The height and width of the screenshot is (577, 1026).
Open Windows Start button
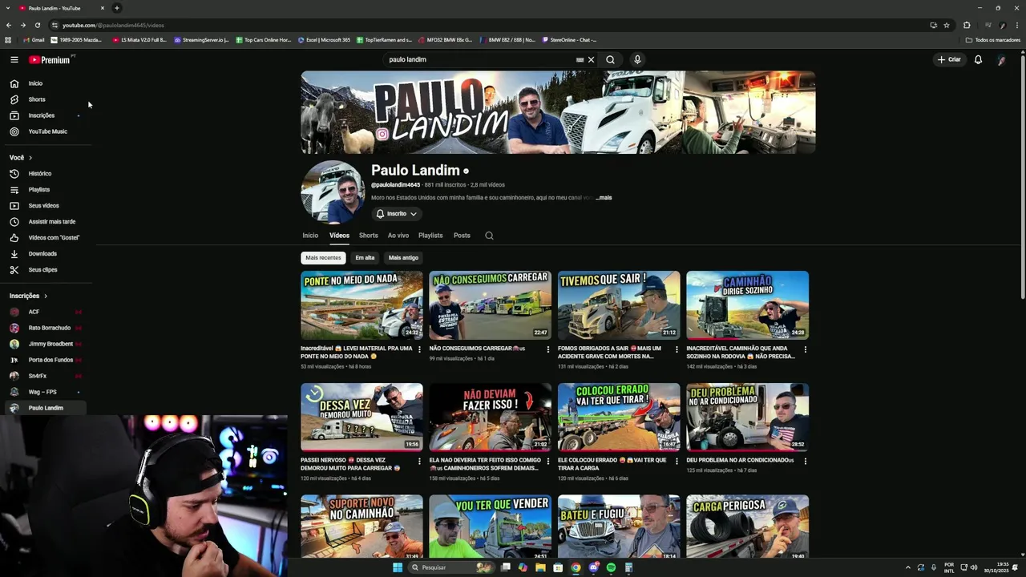397,567
